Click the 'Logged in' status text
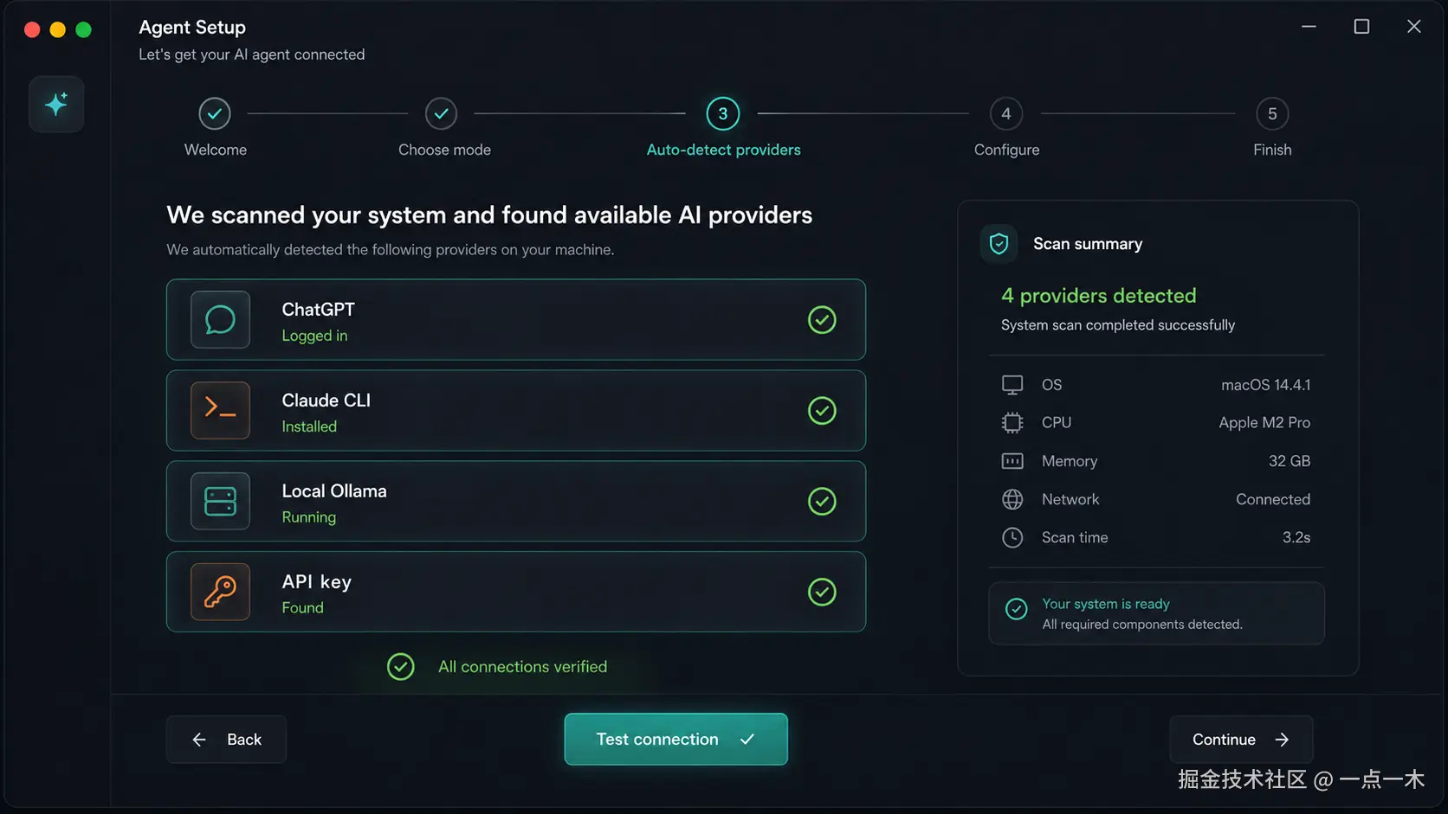The height and width of the screenshot is (814, 1448). (x=314, y=336)
